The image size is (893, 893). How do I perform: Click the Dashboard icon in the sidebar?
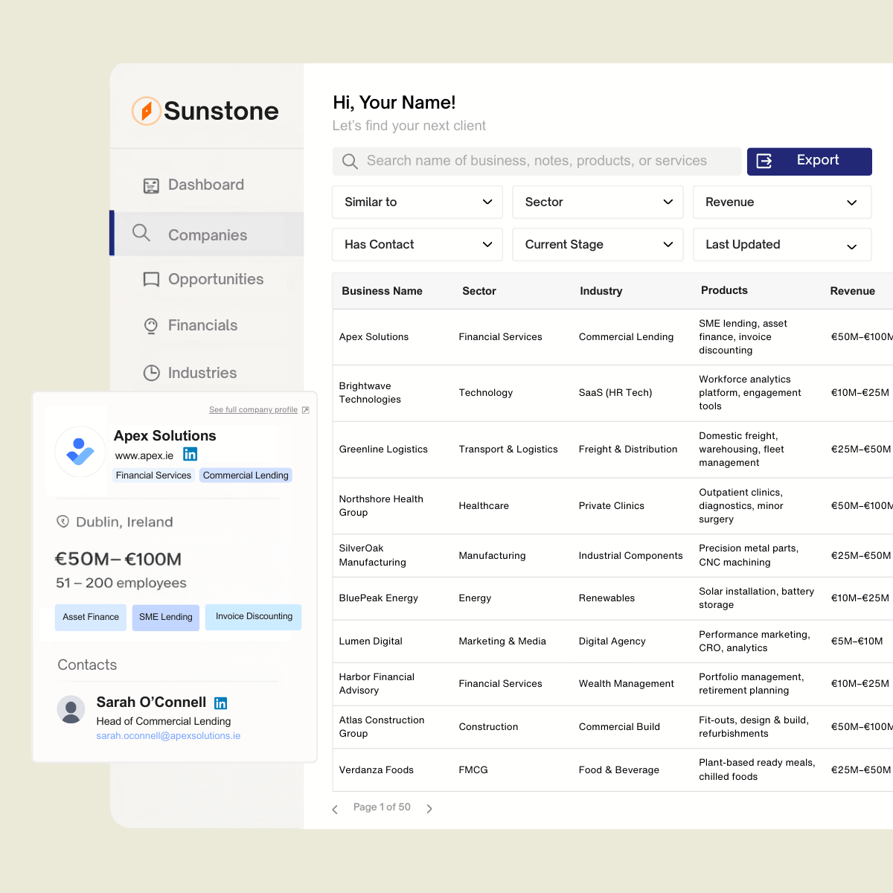tap(151, 186)
